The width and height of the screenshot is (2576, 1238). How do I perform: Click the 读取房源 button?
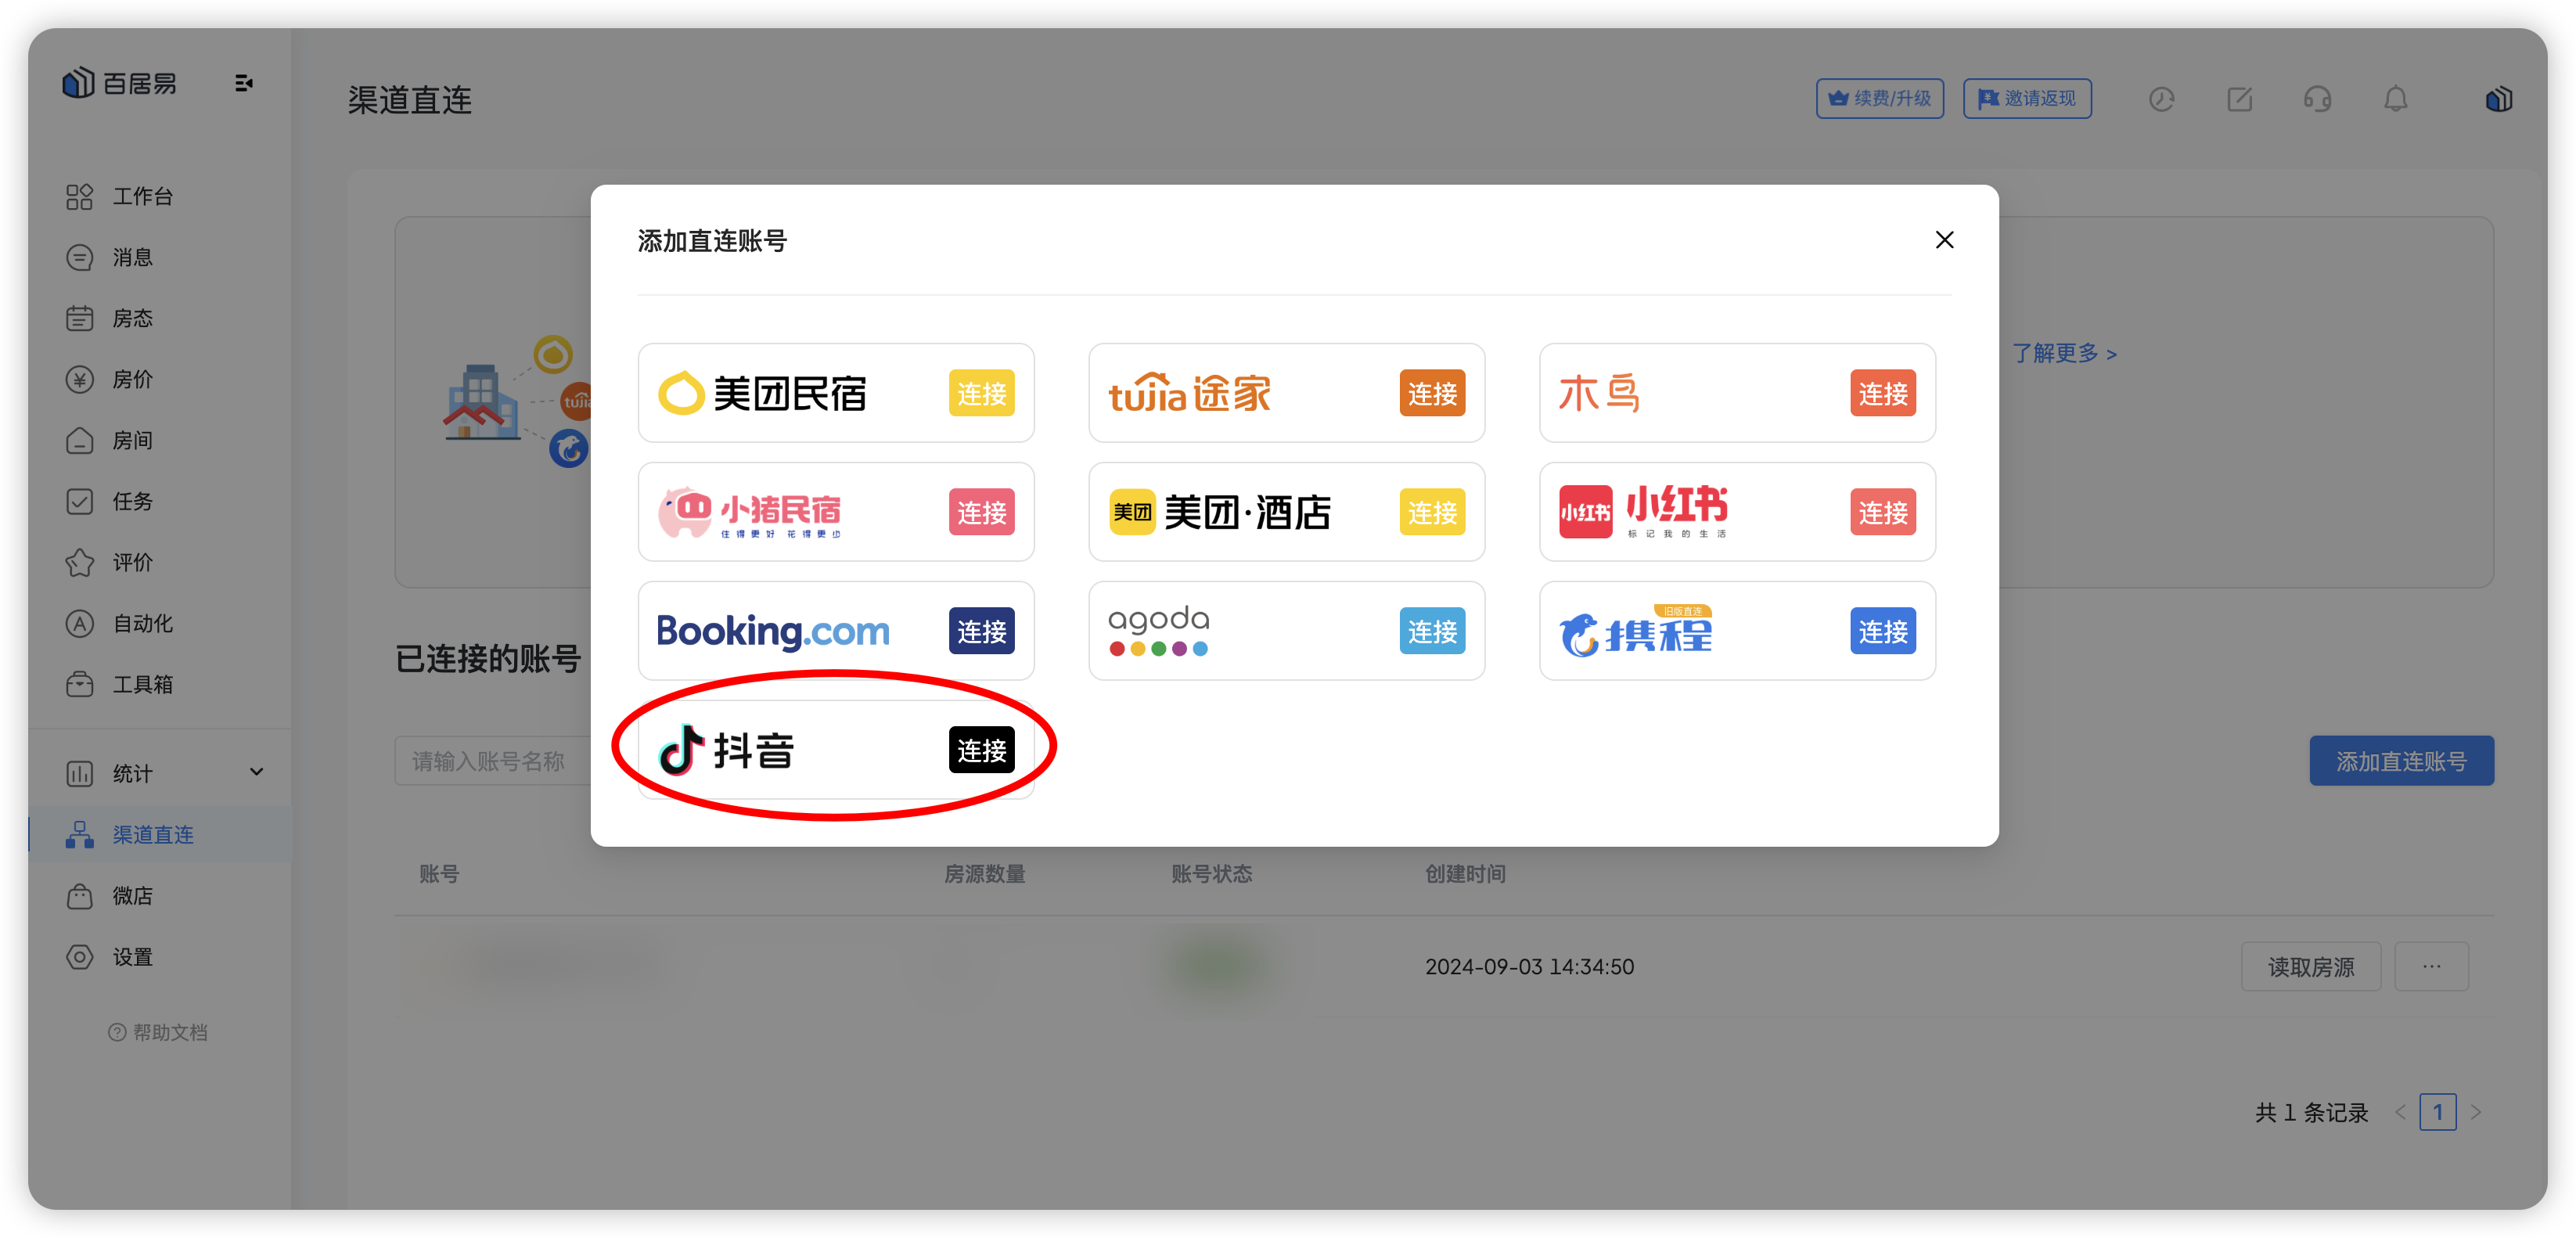2310,966
